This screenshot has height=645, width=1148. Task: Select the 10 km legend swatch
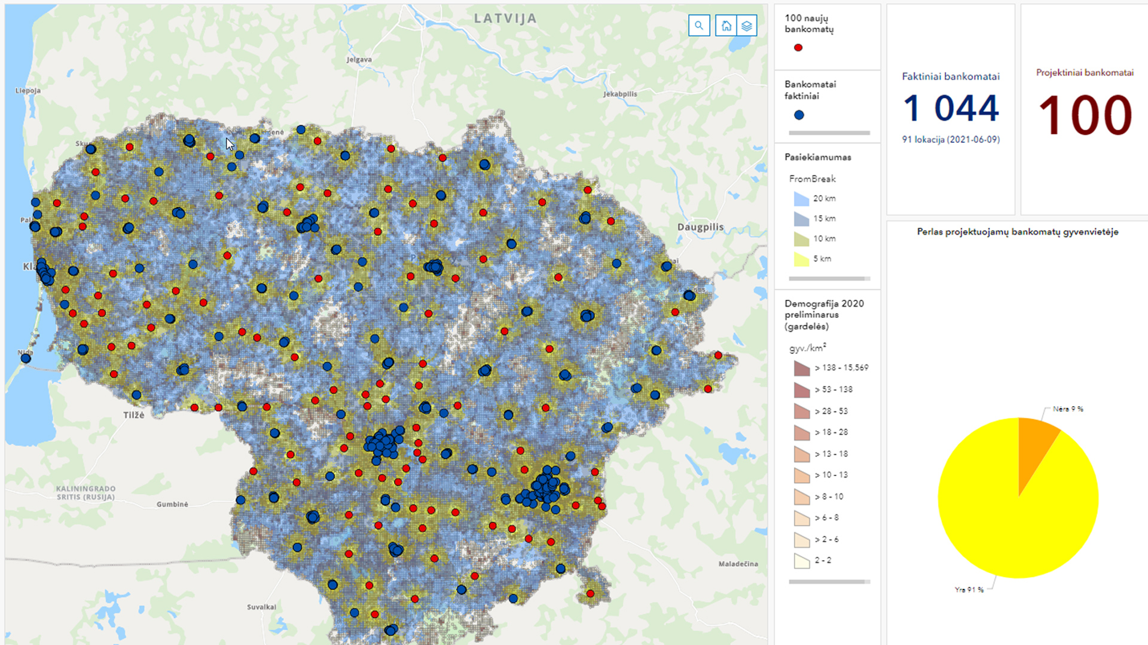801,239
